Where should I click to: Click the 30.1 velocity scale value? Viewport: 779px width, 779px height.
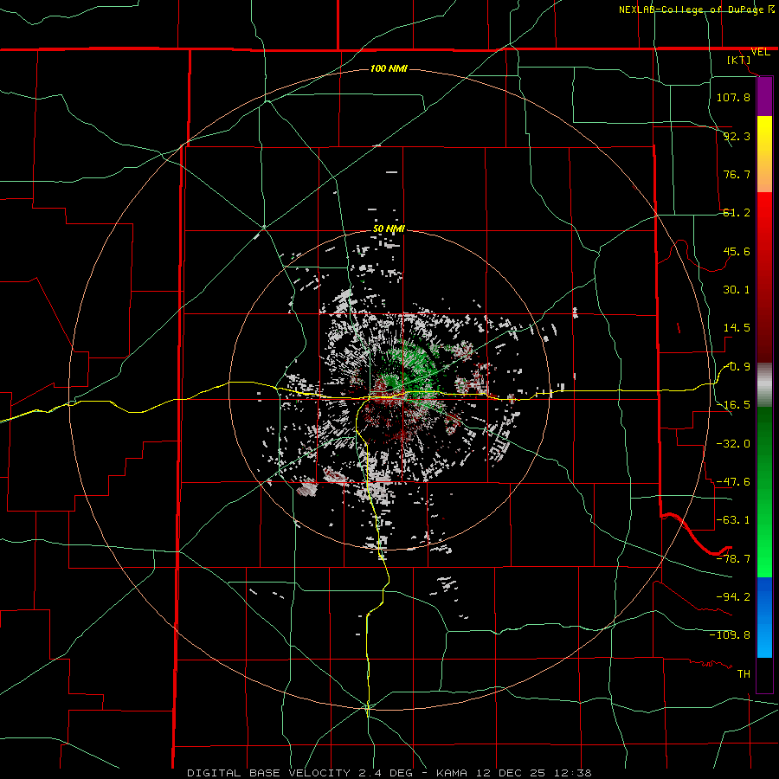tap(737, 290)
